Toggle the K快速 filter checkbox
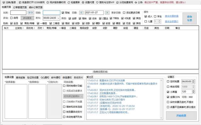The image size is (201, 125). pyautogui.click(x=122, y=18)
